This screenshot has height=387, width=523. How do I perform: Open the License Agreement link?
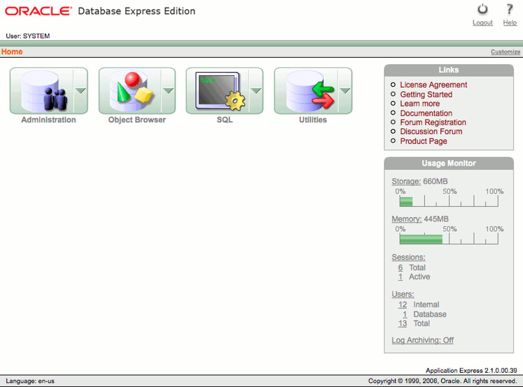click(x=433, y=85)
